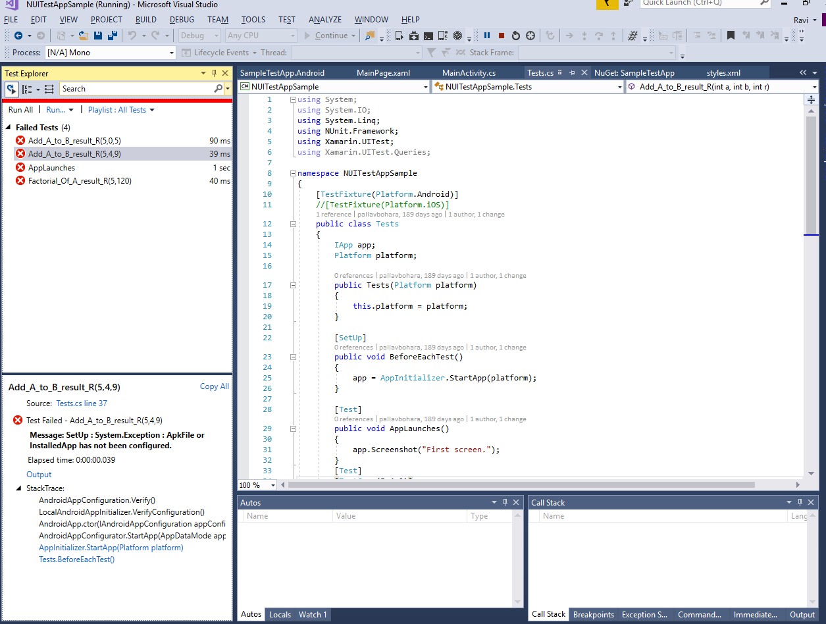826x624 pixels.
Task: Open the TEST menu
Action: pyautogui.click(x=287, y=20)
